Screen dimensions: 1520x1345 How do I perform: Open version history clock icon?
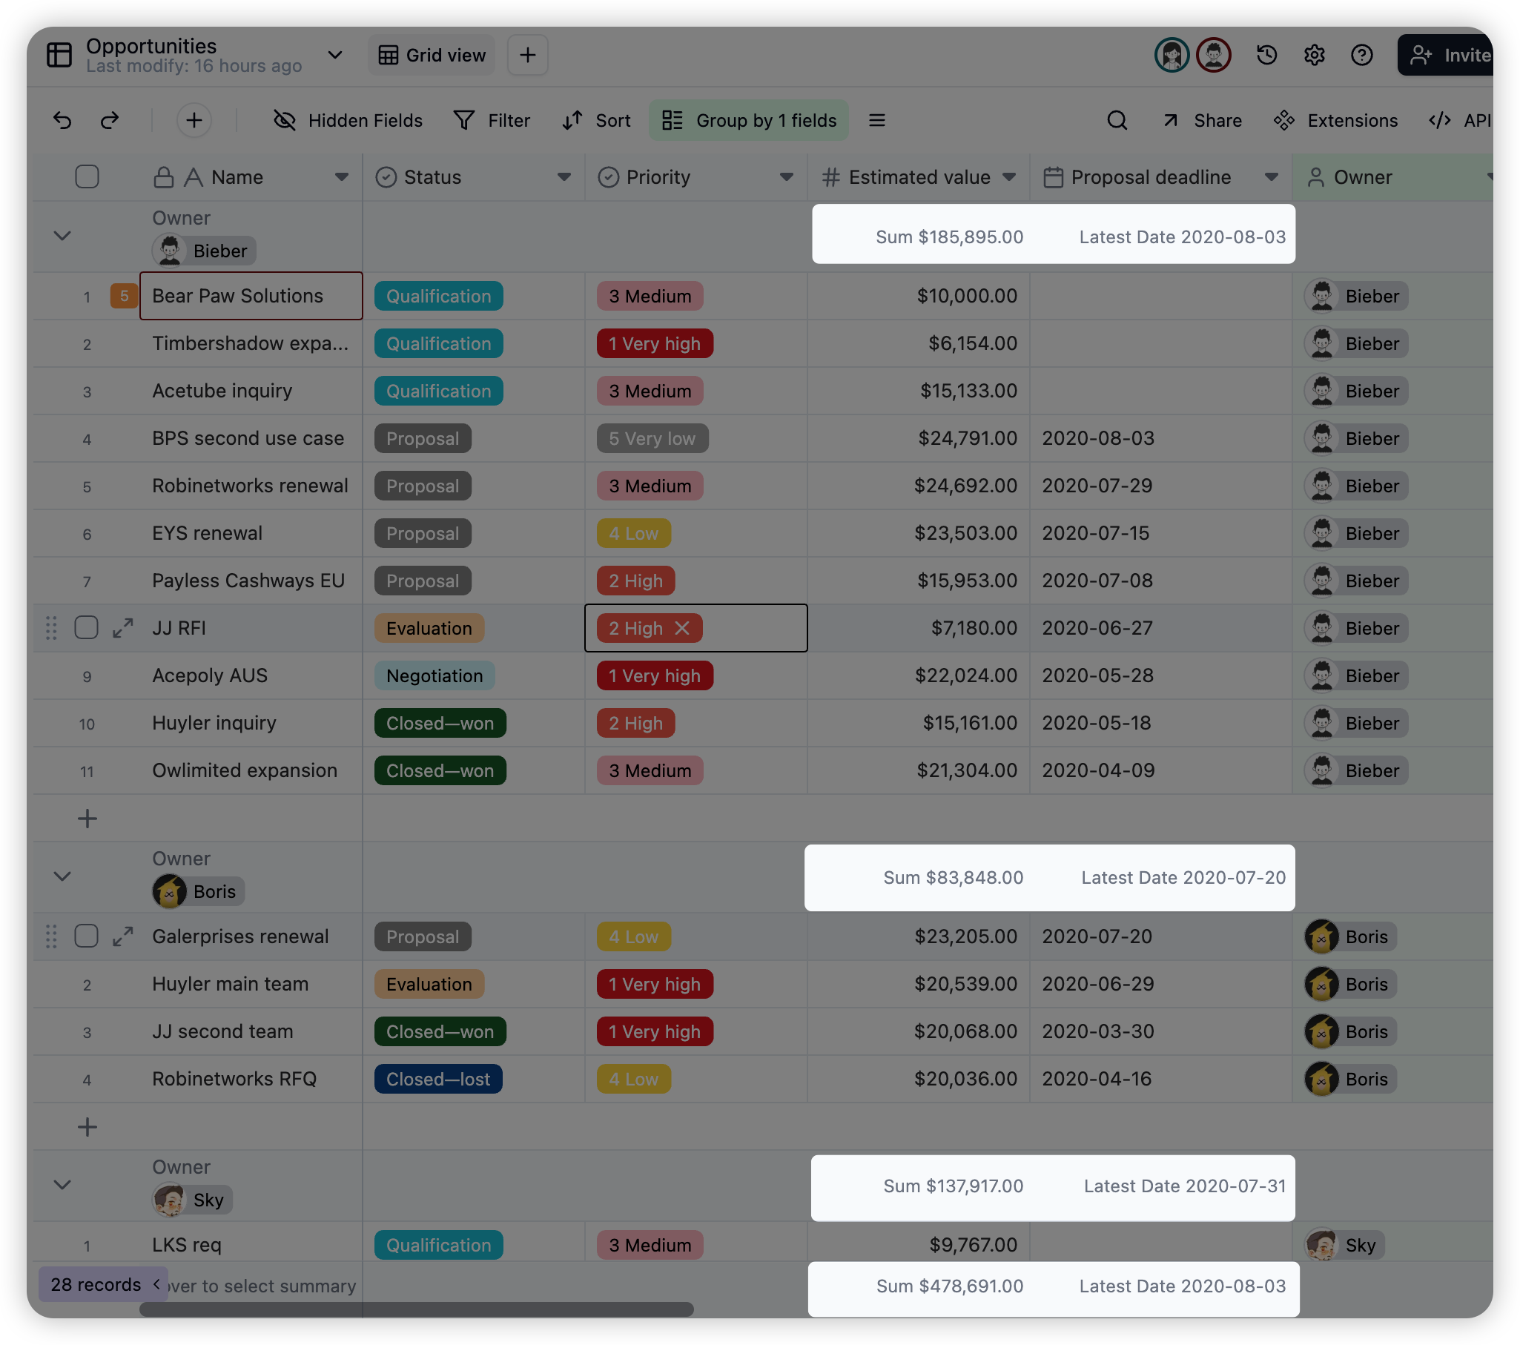click(x=1266, y=55)
